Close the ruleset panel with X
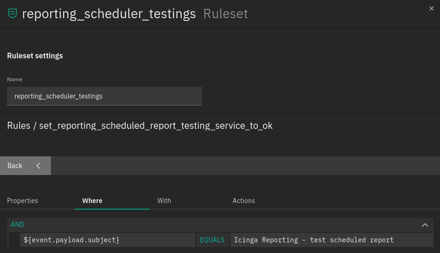 coord(431,8)
